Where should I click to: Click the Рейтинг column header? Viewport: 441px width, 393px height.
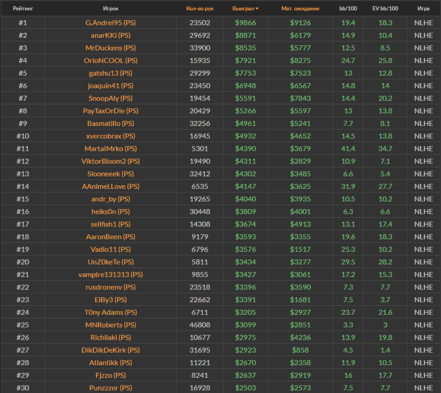pos(23,9)
